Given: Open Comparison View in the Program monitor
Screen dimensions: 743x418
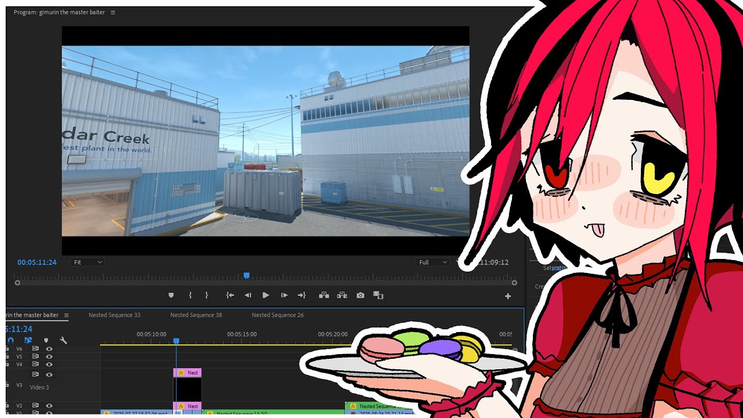Looking at the screenshot, I should (378, 296).
